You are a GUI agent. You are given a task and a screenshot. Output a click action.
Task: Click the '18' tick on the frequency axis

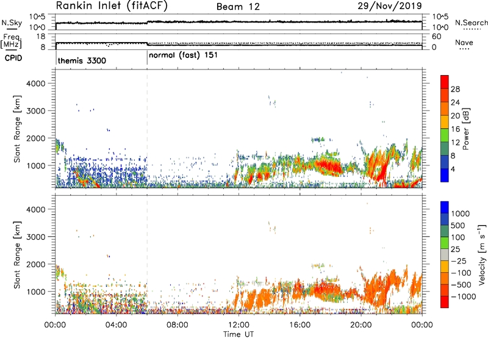(x=41, y=37)
